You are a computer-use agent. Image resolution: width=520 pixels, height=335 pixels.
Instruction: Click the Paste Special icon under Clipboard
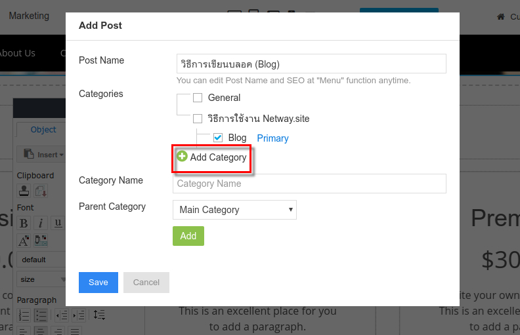pyautogui.click(x=41, y=191)
